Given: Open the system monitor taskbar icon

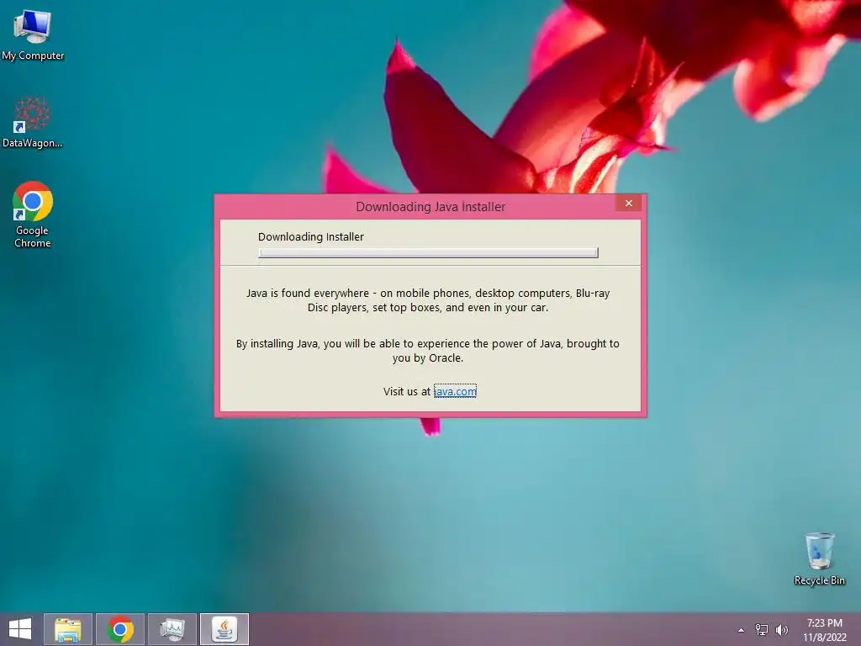Looking at the screenshot, I should pos(172,629).
